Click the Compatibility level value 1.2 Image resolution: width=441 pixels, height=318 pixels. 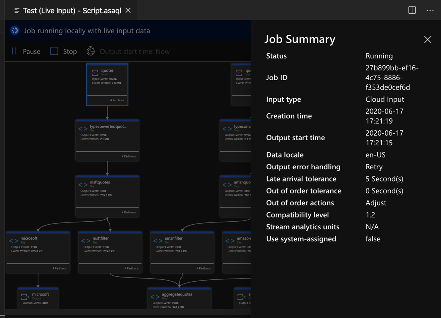[x=370, y=215]
